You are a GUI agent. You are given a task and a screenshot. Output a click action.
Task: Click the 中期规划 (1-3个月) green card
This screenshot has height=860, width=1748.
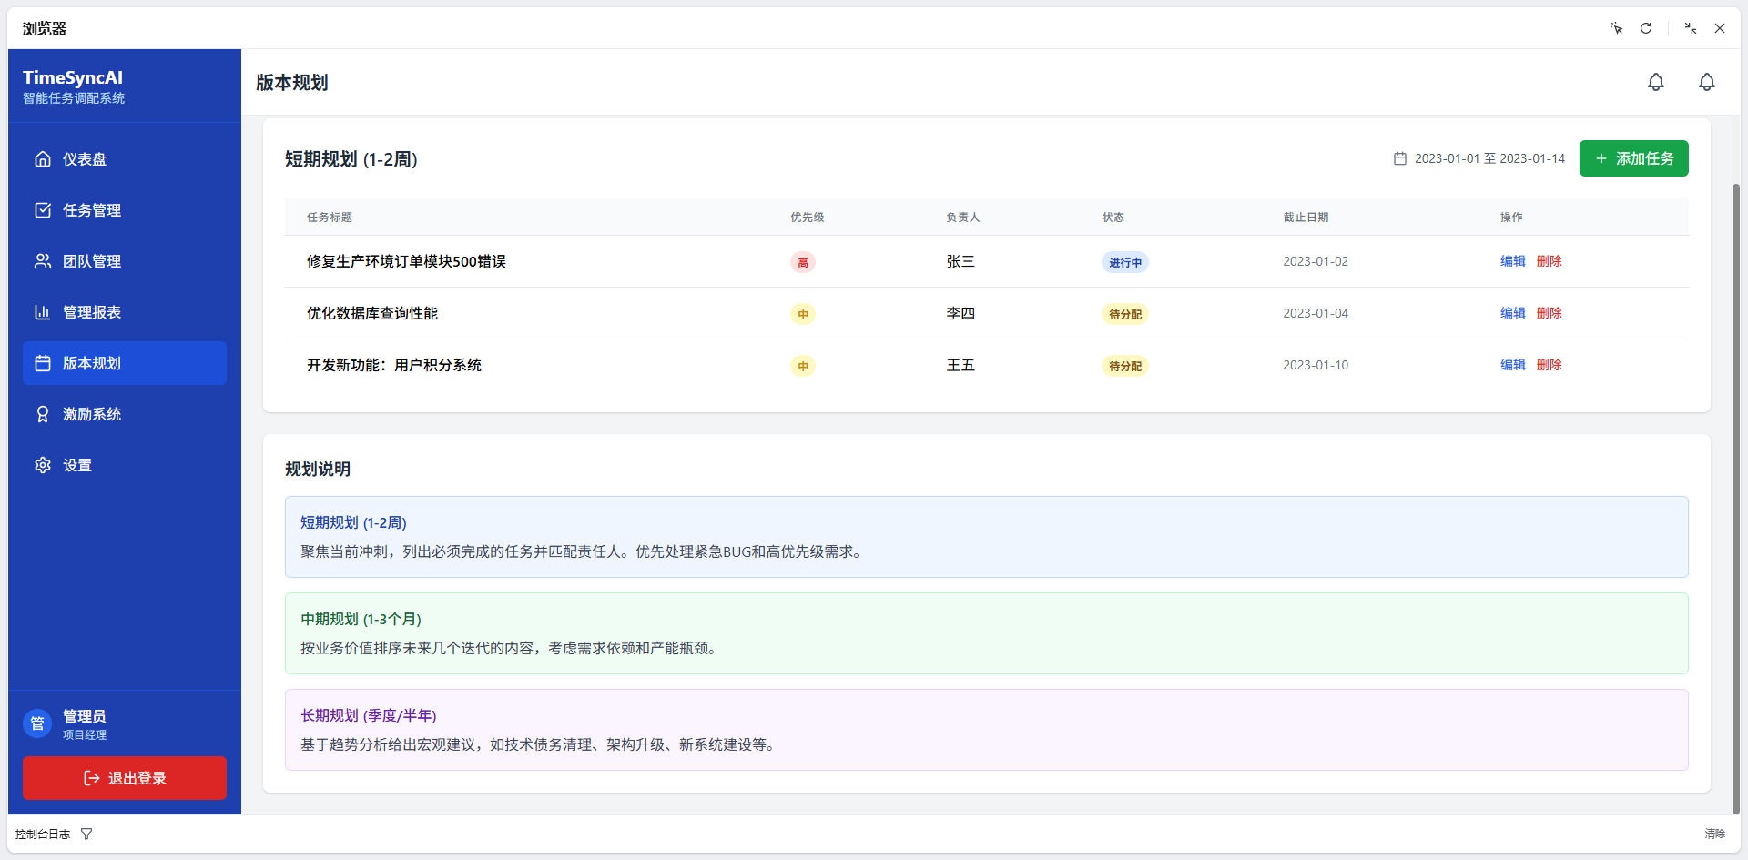(987, 633)
